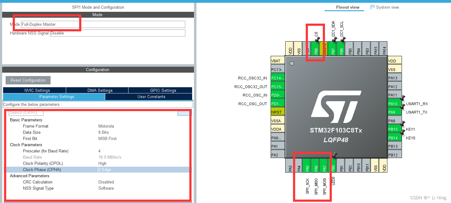Click pin PB8 labeled CS

coord(315,48)
